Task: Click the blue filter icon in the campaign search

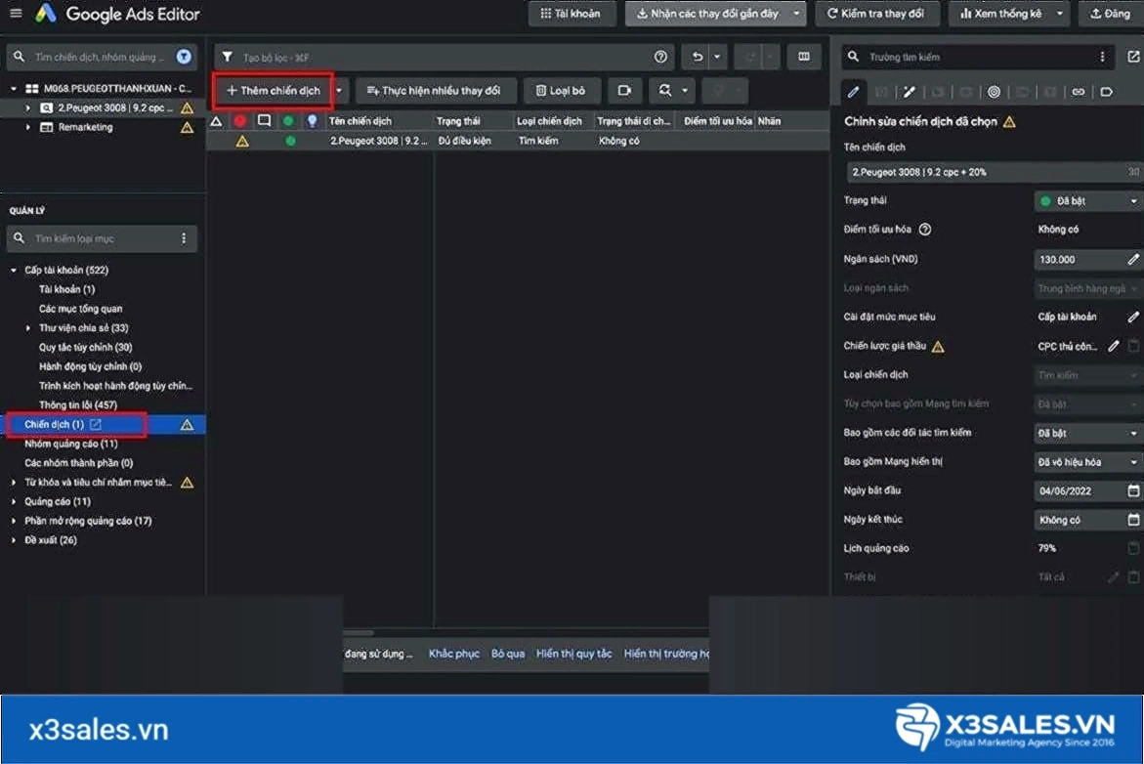Action: pos(184,57)
